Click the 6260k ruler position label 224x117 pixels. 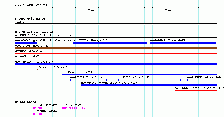tap(167, 10)
